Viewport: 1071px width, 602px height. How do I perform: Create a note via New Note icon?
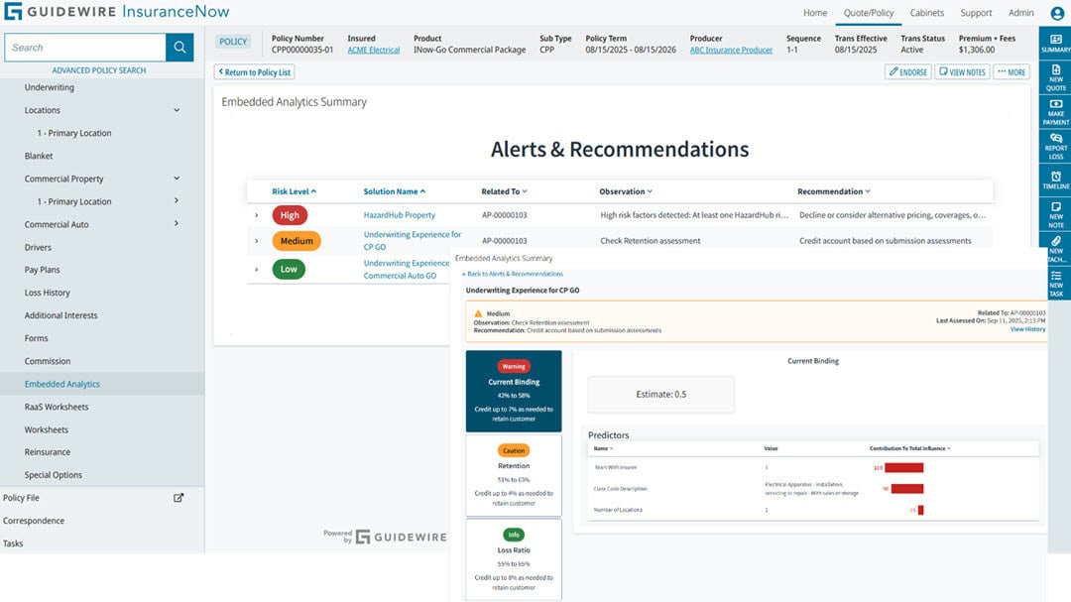coord(1055,213)
